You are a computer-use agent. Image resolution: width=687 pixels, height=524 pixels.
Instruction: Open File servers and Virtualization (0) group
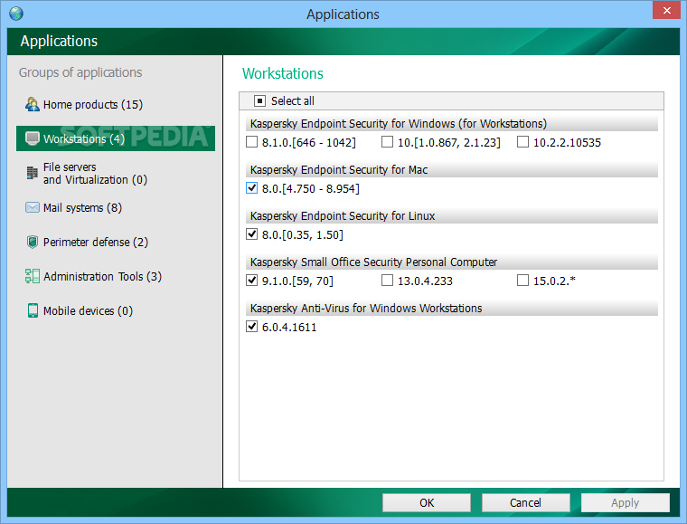tap(116, 173)
